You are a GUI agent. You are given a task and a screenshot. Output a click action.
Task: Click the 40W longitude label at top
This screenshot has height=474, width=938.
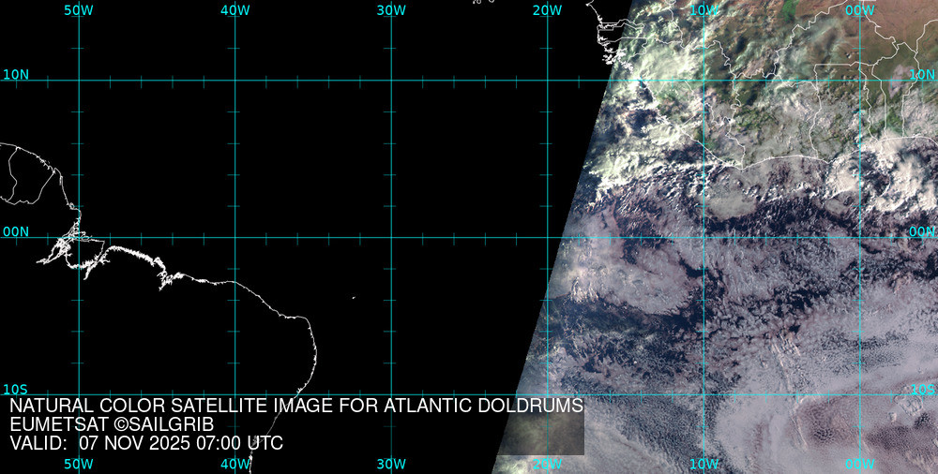click(234, 10)
